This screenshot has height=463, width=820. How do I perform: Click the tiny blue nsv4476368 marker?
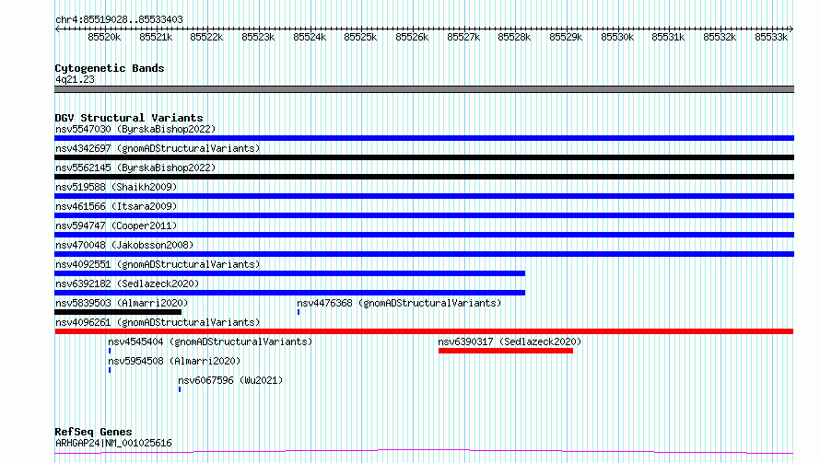tap(299, 312)
